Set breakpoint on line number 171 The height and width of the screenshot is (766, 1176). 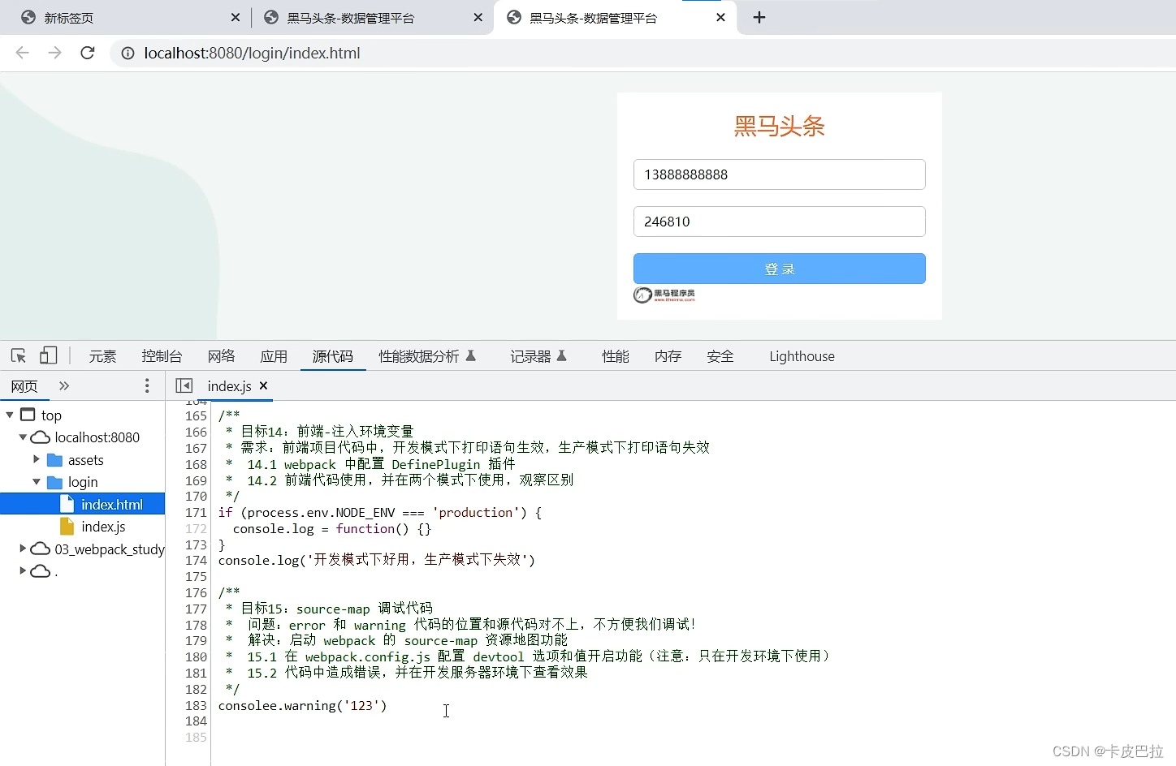(x=196, y=512)
